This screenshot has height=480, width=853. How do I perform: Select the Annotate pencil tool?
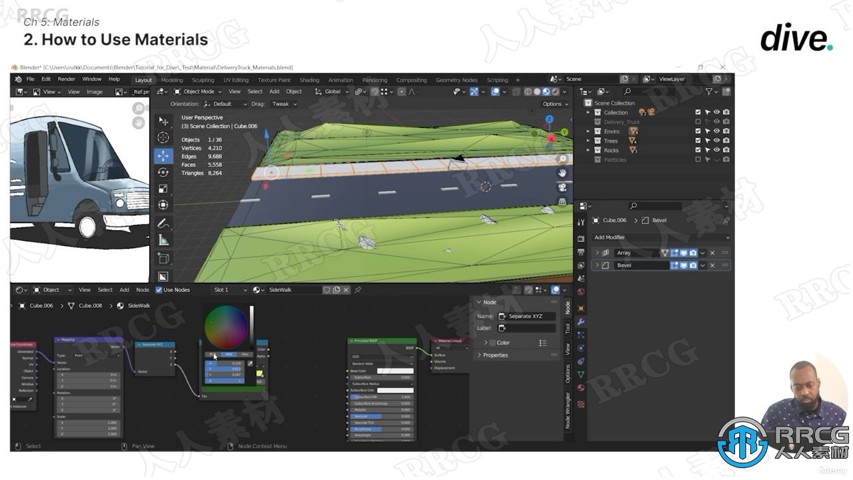(x=163, y=223)
